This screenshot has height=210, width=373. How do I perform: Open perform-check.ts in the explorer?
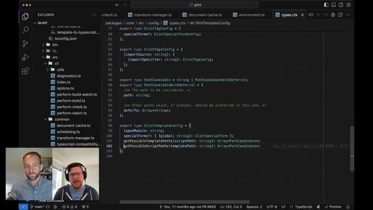click(x=72, y=107)
